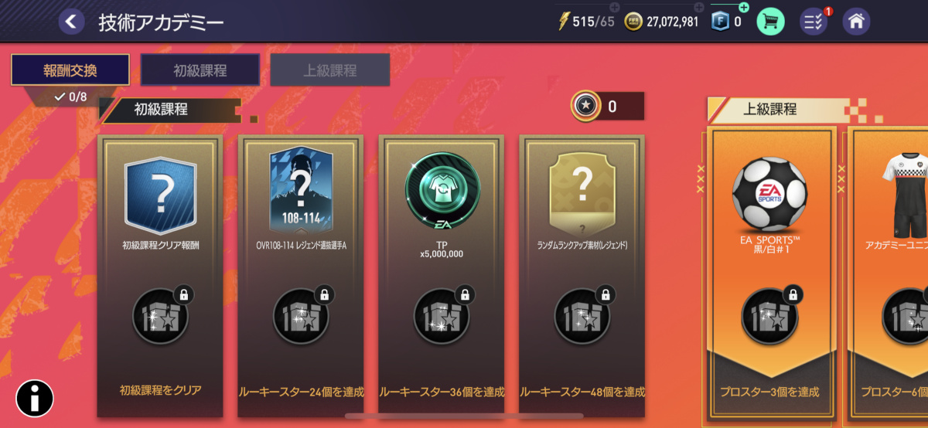Tap the back arrow beside 技術アカデミー

point(71,22)
